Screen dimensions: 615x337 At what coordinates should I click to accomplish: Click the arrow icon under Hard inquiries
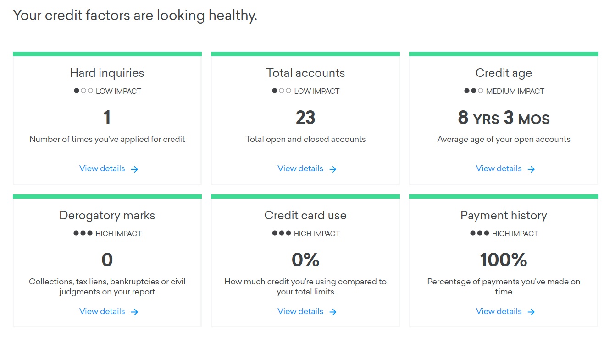tap(134, 169)
